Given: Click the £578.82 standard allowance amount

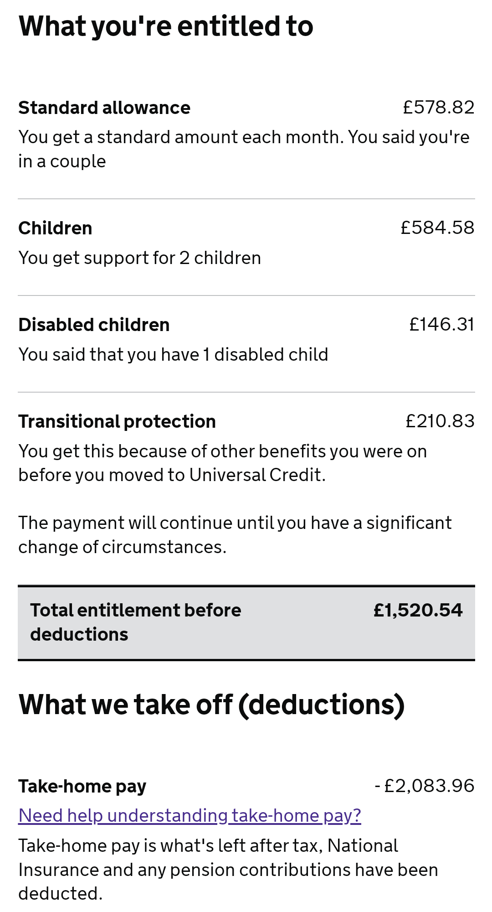Looking at the screenshot, I should coord(438,108).
